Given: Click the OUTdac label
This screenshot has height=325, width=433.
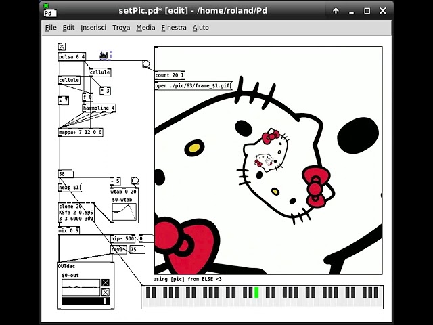Looking at the screenshot, I should [x=66, y=266].
